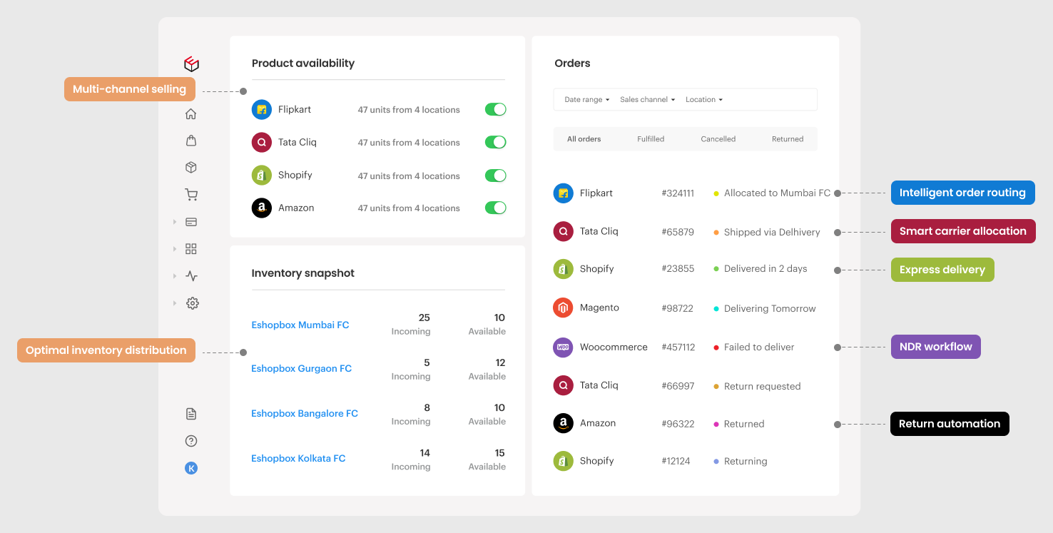The width and height of the screenshot is (1053, 533).
Task: Toggle Shopify availability switch
Action: (x=495, y=175)
